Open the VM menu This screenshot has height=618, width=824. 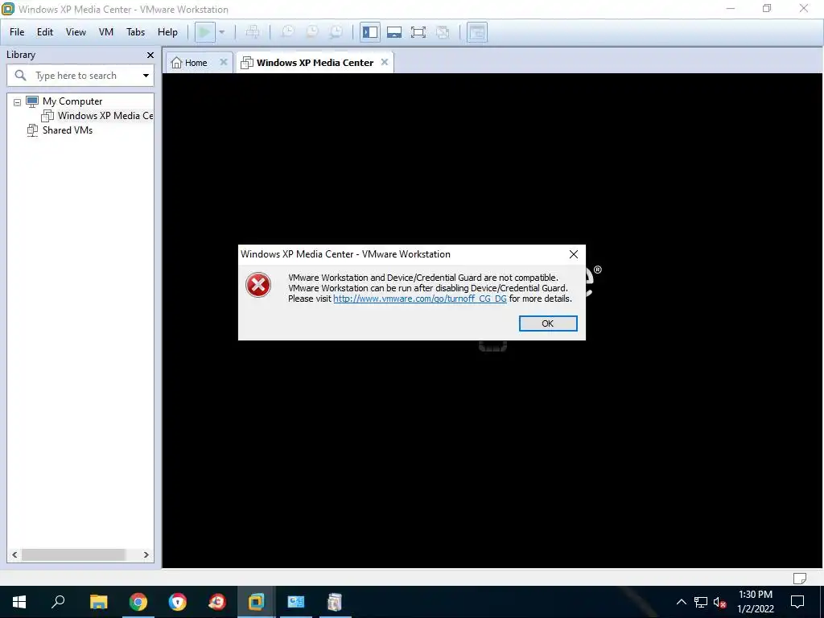click(x=106, y=32)
